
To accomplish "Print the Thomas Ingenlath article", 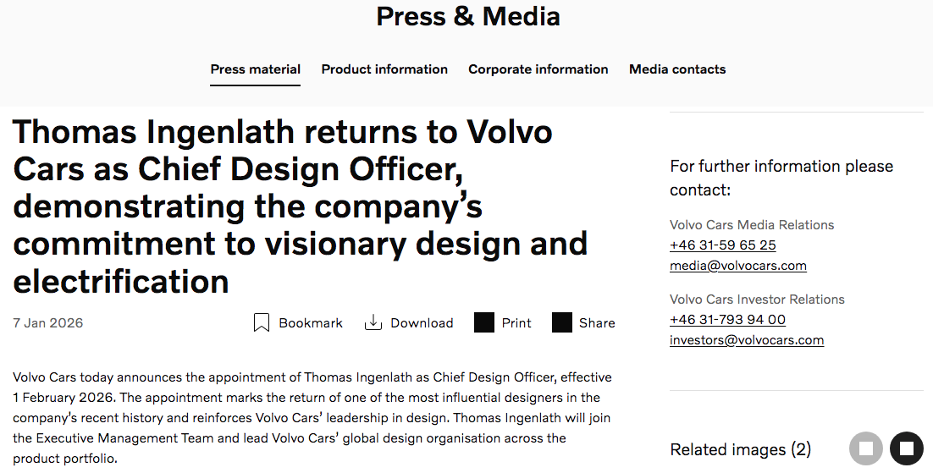I will 503,322.
